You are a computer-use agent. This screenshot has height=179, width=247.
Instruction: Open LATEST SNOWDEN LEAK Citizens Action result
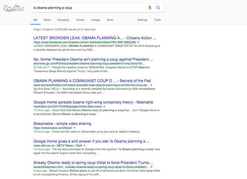(94, 38)
